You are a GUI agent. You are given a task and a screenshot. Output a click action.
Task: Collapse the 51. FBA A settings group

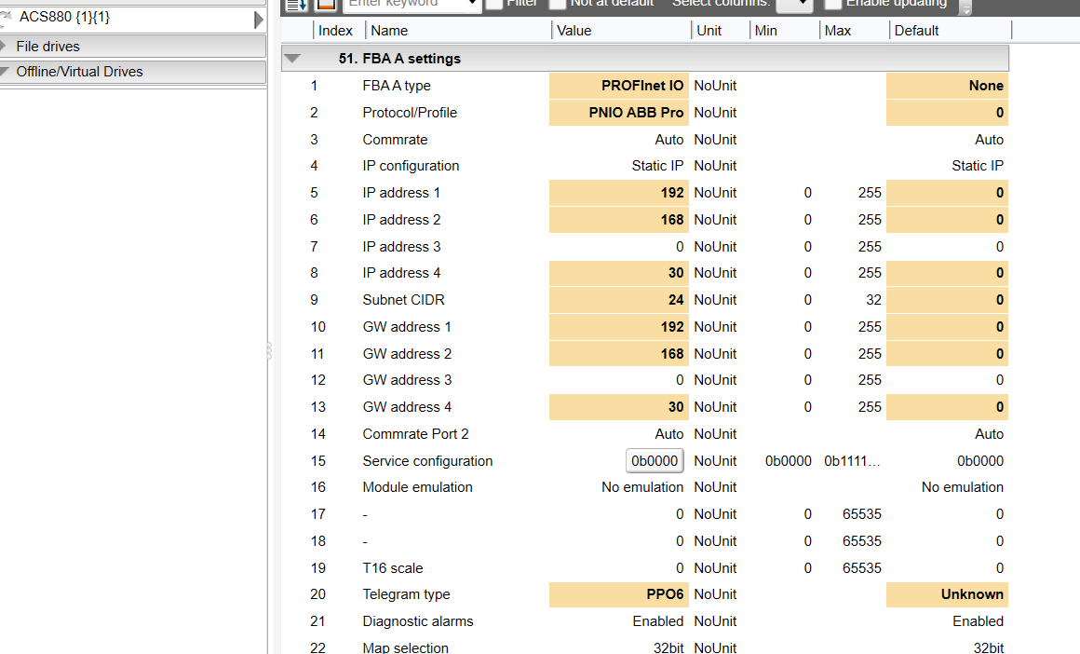pos(293,59)
